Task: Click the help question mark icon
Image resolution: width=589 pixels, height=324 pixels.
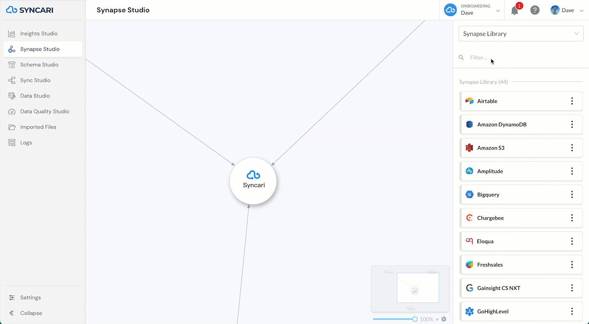Action: [535, 11]
